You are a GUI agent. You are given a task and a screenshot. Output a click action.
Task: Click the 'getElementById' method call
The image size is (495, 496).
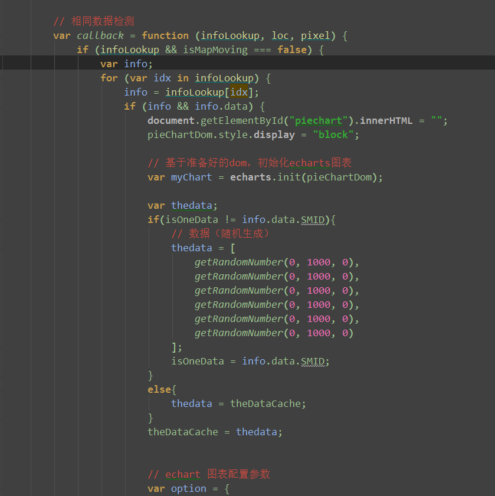click(x=242, y=120)
